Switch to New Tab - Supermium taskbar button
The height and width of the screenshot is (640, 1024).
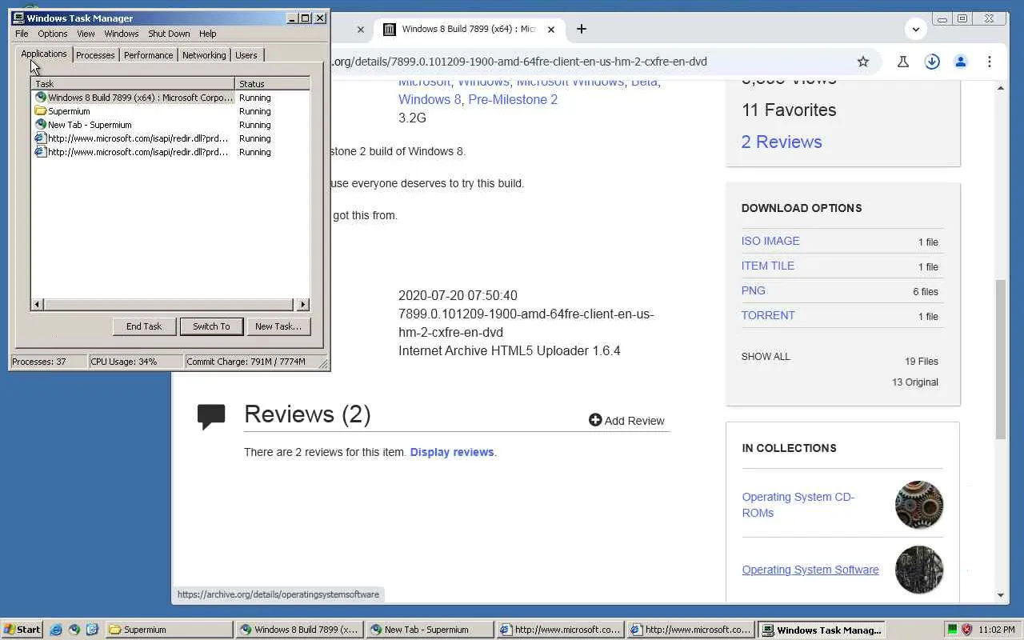(x=430, y=630)
